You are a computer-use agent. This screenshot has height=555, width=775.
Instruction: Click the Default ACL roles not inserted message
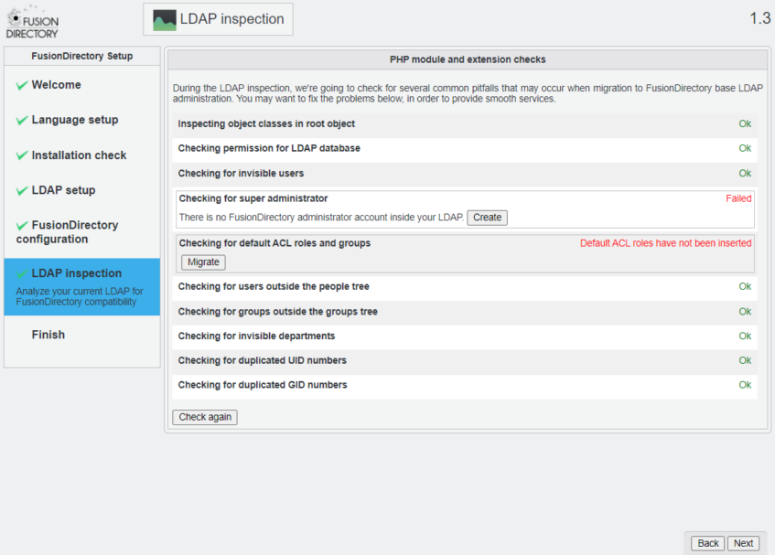coord(665,243)
